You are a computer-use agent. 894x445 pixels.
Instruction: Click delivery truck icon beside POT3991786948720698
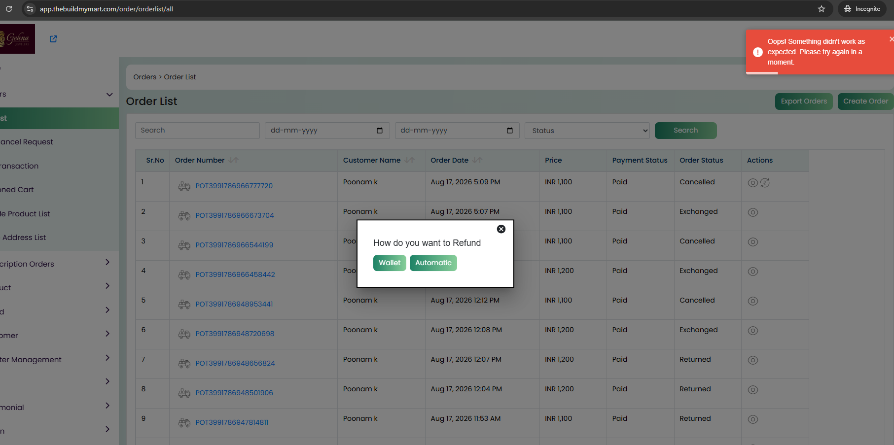click(184, 334)
